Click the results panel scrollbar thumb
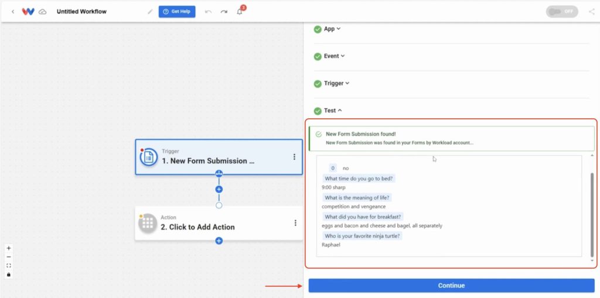 [592, 214]
